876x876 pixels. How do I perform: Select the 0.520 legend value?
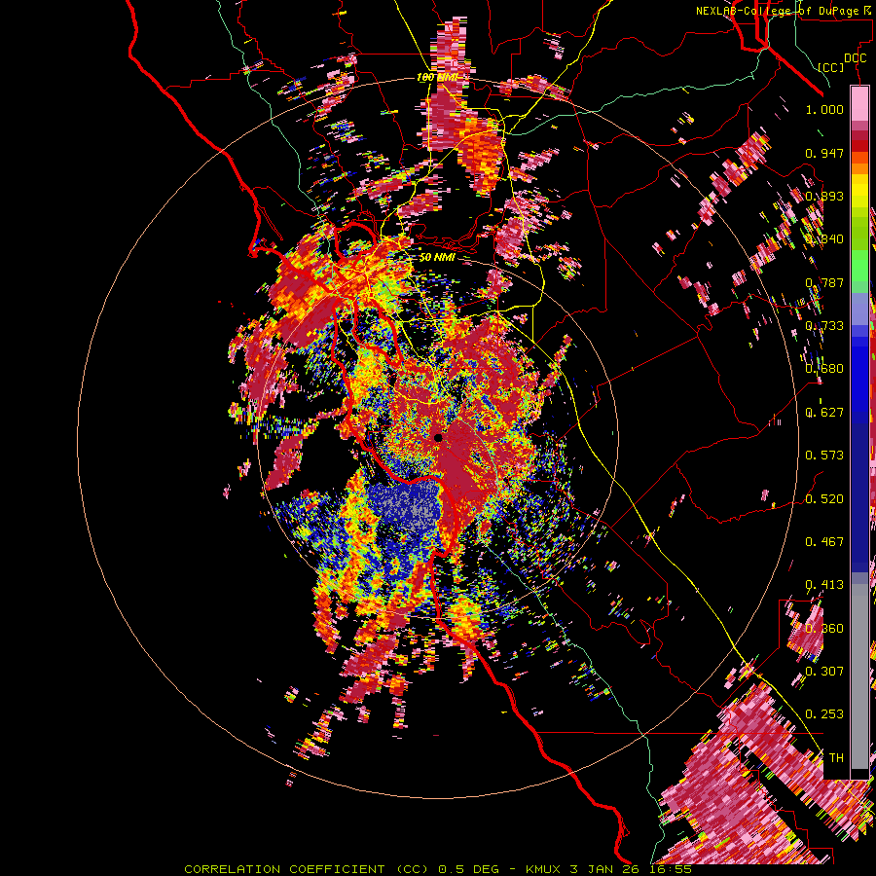(x=824, y=498)
